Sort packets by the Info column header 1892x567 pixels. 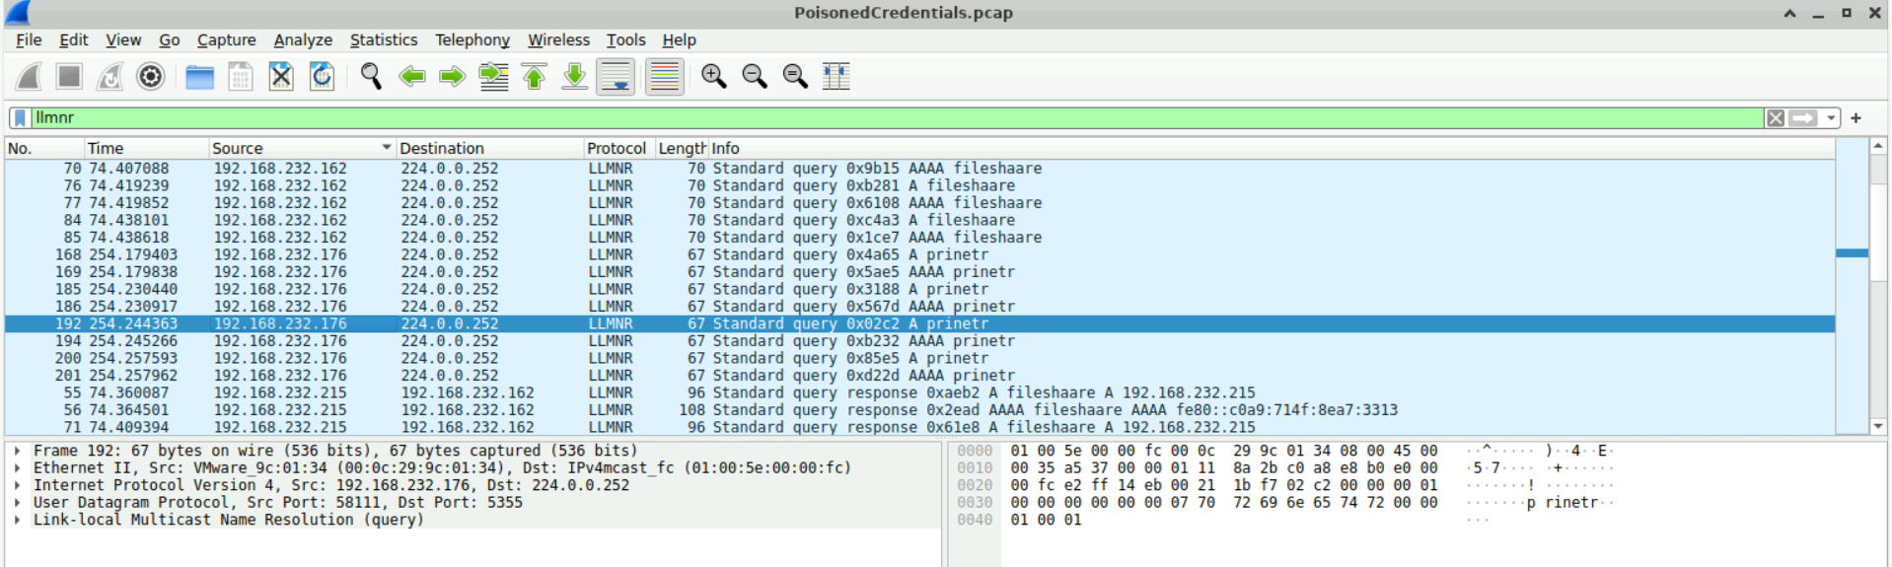tap(1272, 148)
